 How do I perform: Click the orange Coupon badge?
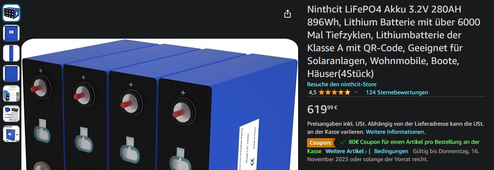[322, 142]
